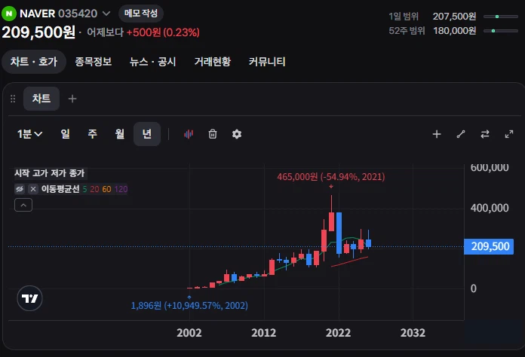Open the 뉴스 · 공시 tab
This screenshot has height=357, width=525.
click(x=152, y=62)
